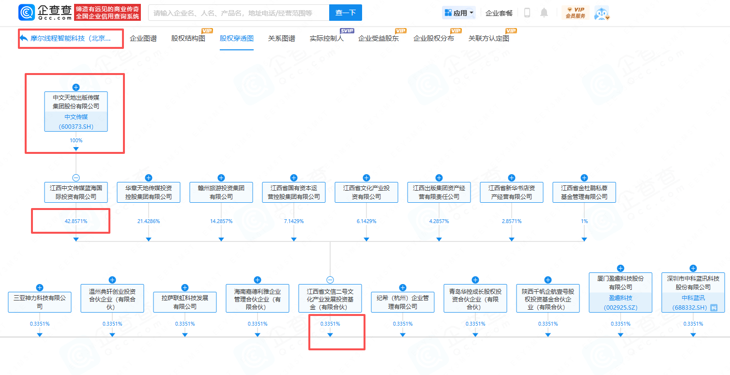730x375 pixels.
Task: Open 温州典轩创业投资合伙企业 box
Action: (x=112, y=298)
